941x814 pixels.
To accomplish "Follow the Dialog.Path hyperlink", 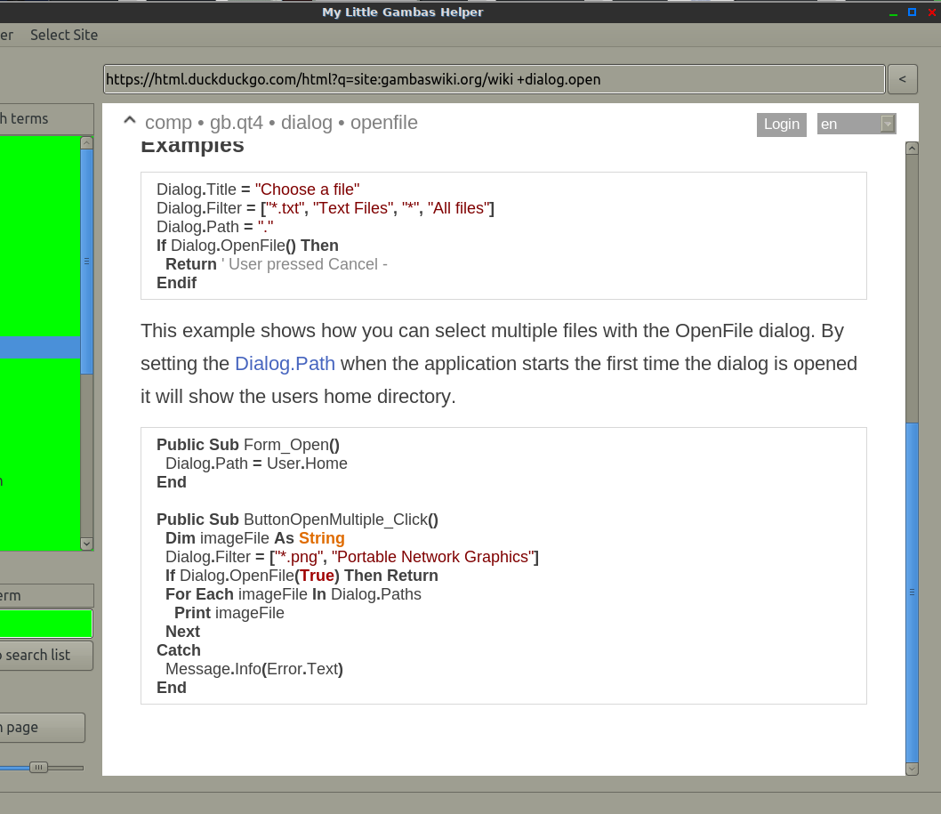I will click(x=285, y=364).
